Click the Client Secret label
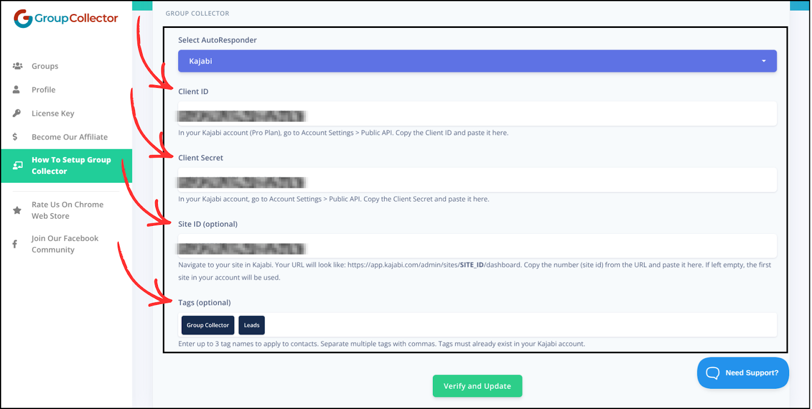 pyautogui.click(x=200, y=158)
